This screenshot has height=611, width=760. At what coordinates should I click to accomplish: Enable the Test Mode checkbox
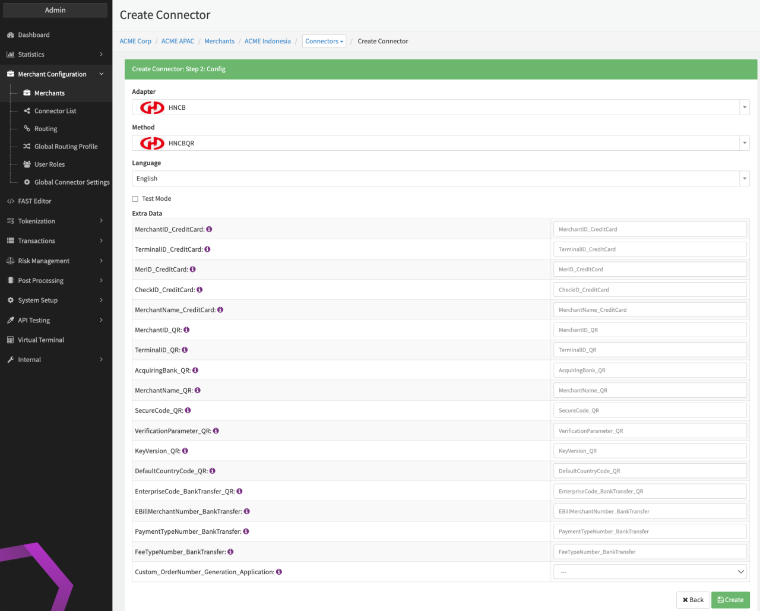(x=135, y=199)
